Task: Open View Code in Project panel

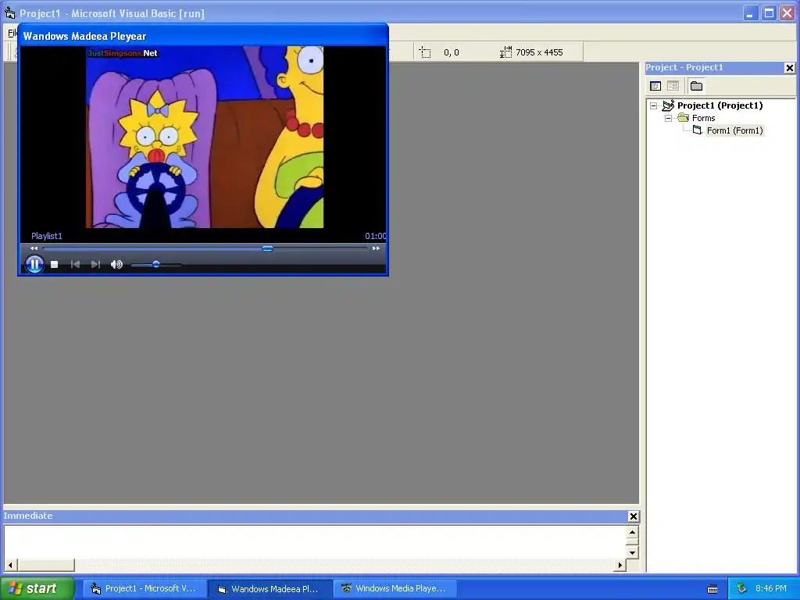Action: (x=655, y=86)
